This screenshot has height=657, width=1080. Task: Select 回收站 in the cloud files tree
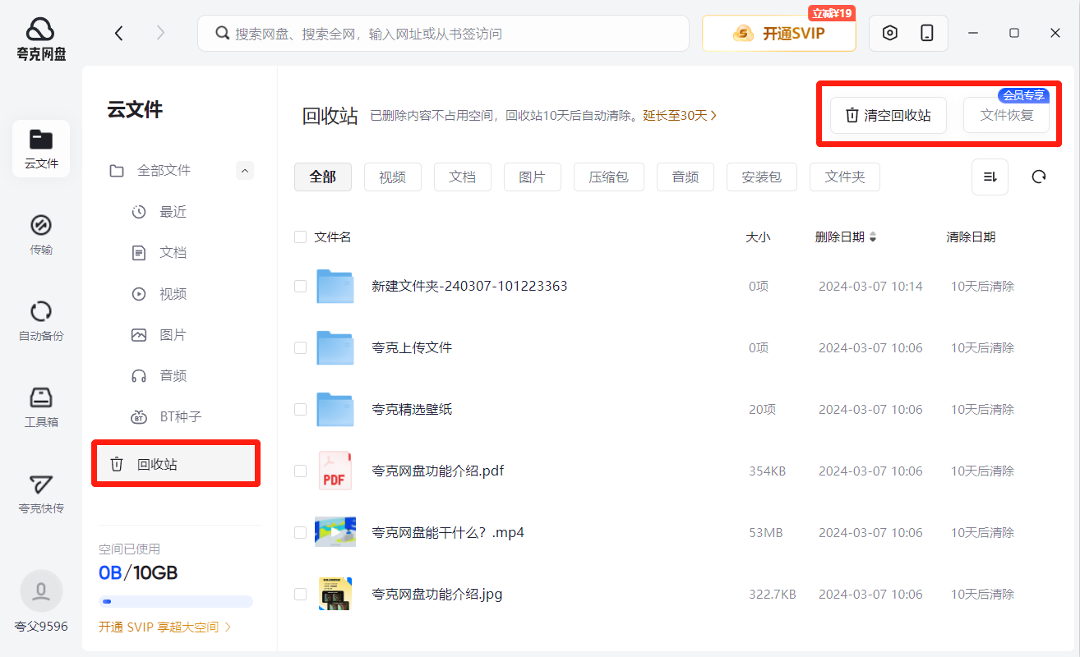pyautogui.click(x=176, y=464)
